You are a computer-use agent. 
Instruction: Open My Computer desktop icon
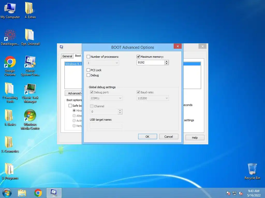[x=10, y=10]
